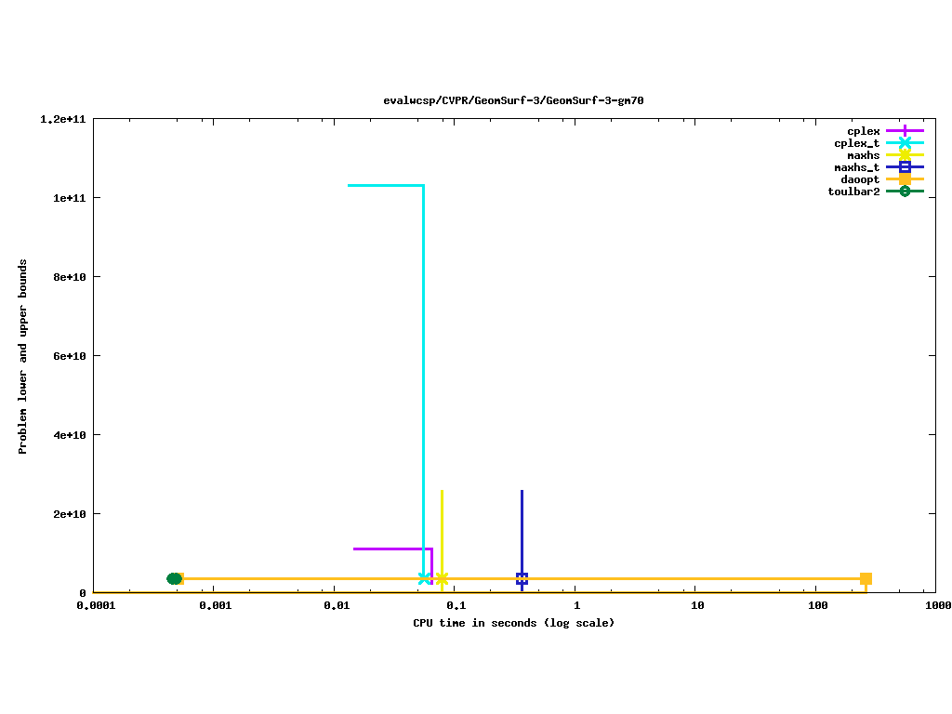The height and width of the screenshot is (714, 952).
Task: Select the cplex_t legend label
Action: 856,143
